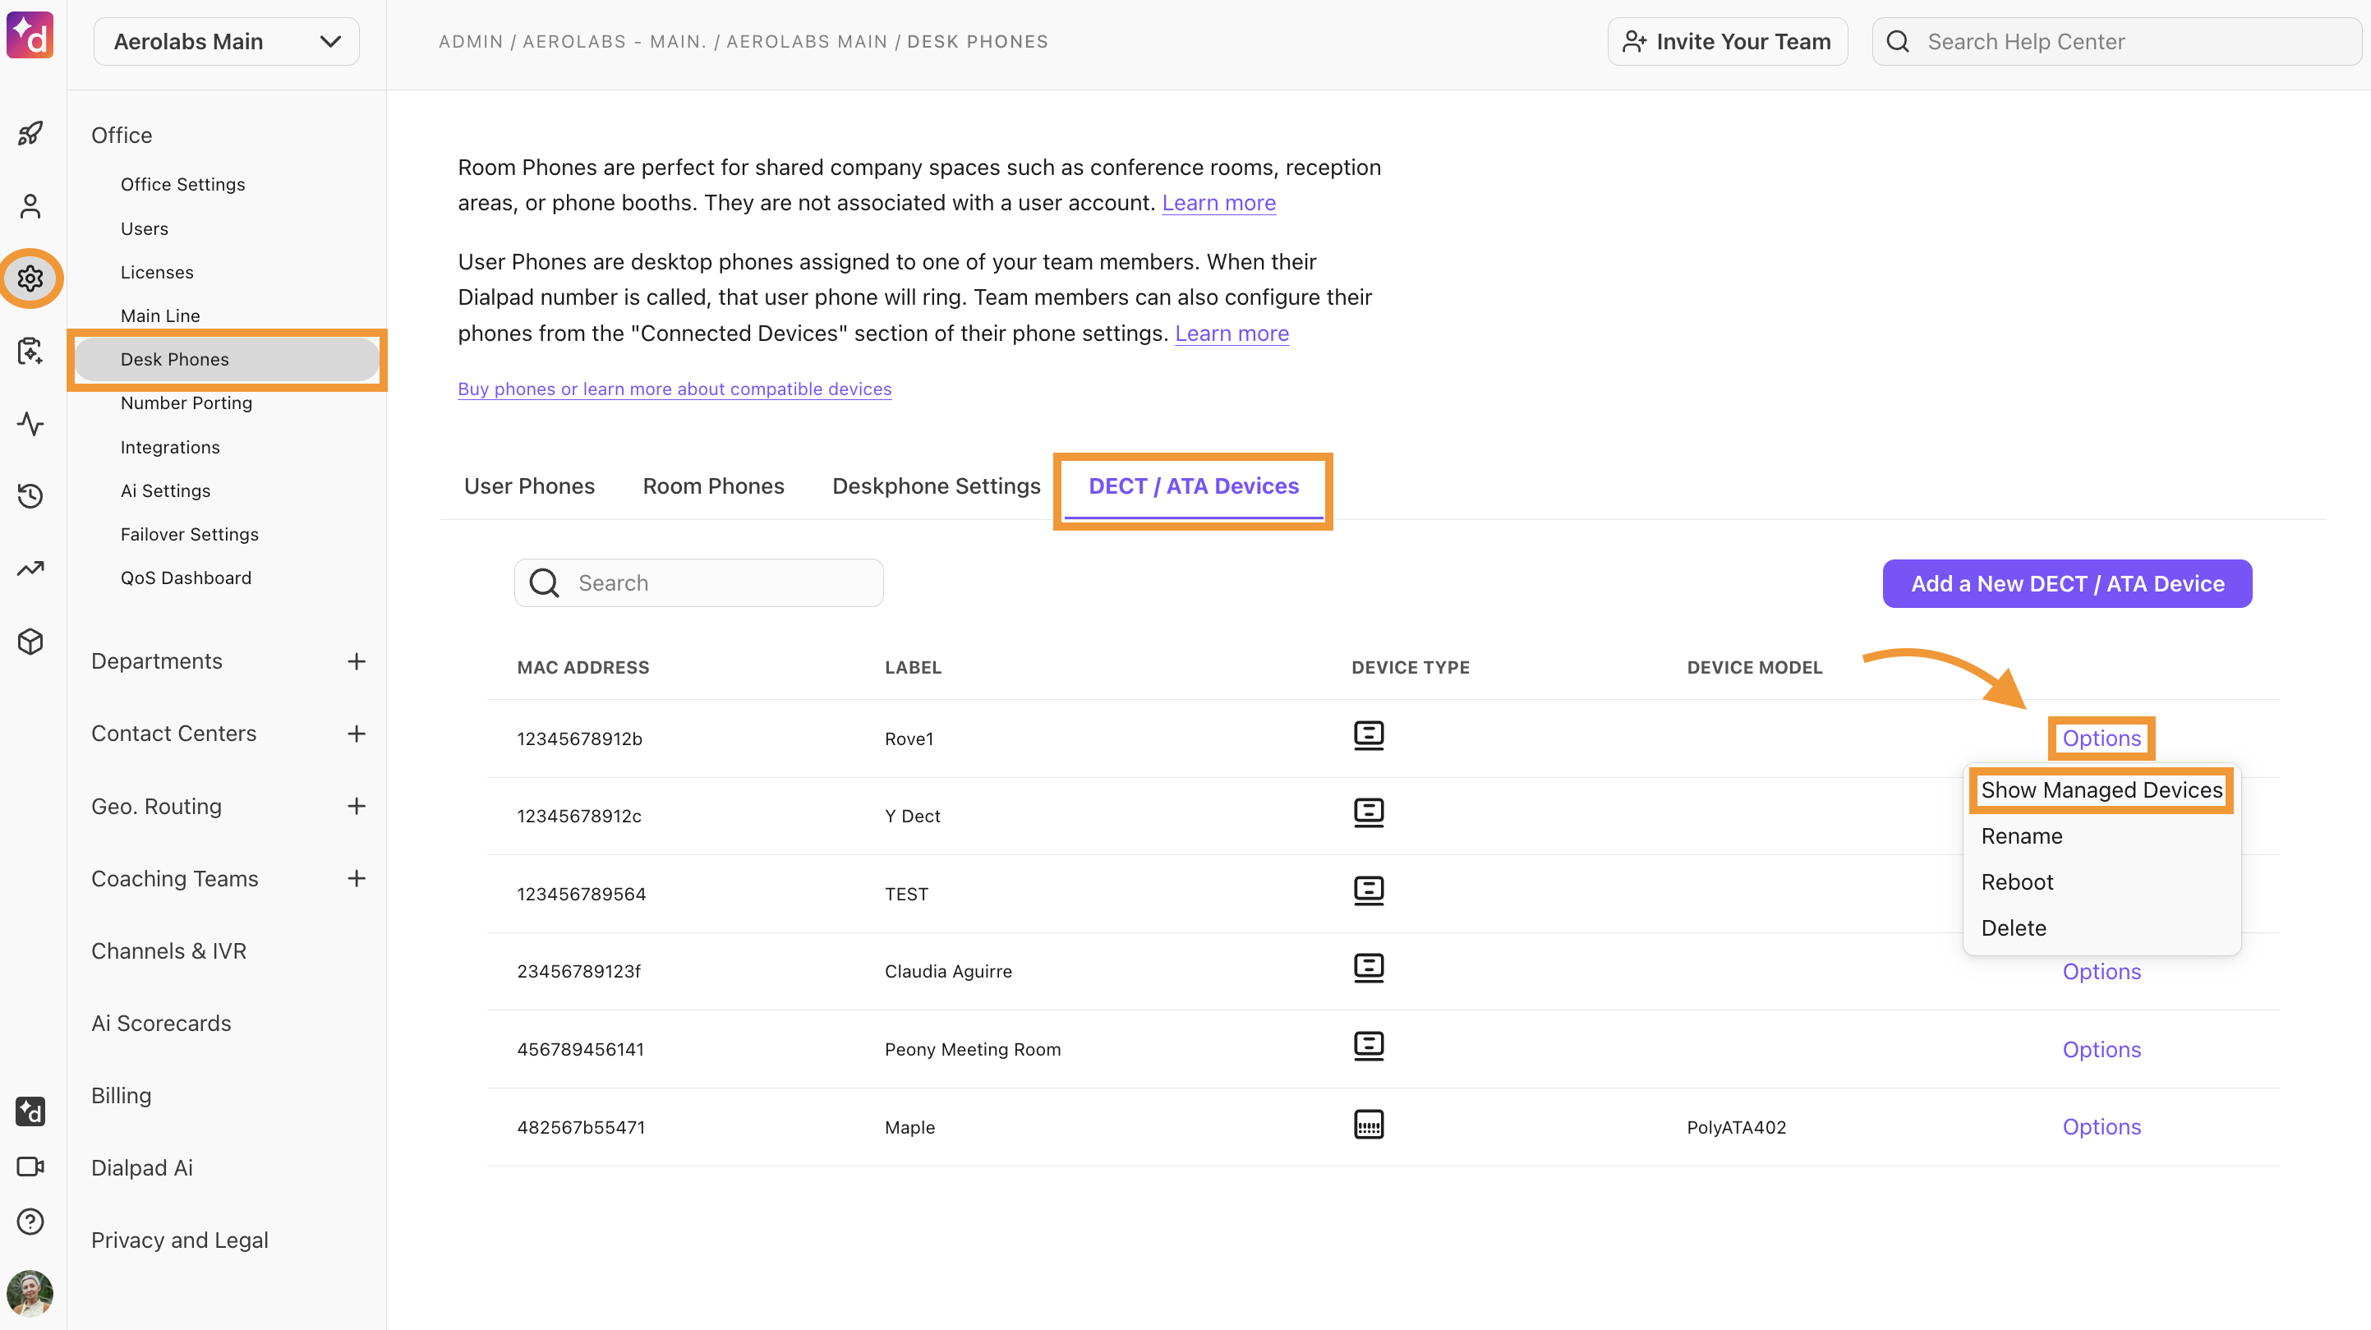
Task: Open Users in the sidebar
Action: 145,228
